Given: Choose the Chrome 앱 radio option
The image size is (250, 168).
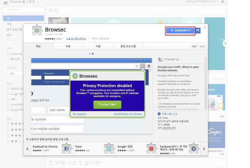Looking at the screenshot, I should tap(8, 54).
